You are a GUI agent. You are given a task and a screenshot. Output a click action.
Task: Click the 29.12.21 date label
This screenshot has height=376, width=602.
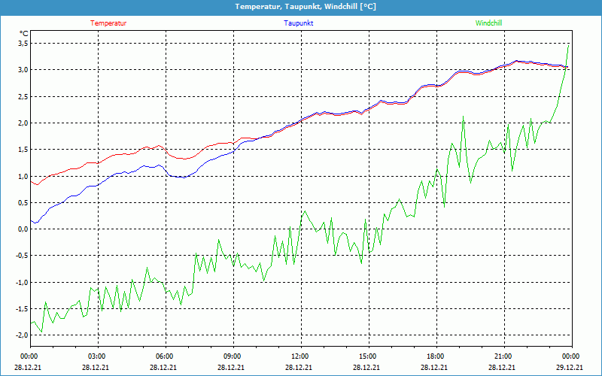570,367
